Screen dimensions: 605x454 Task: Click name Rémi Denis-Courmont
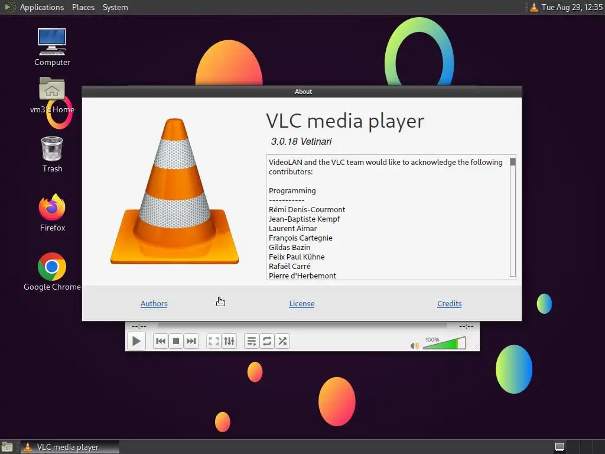[307, 210]
